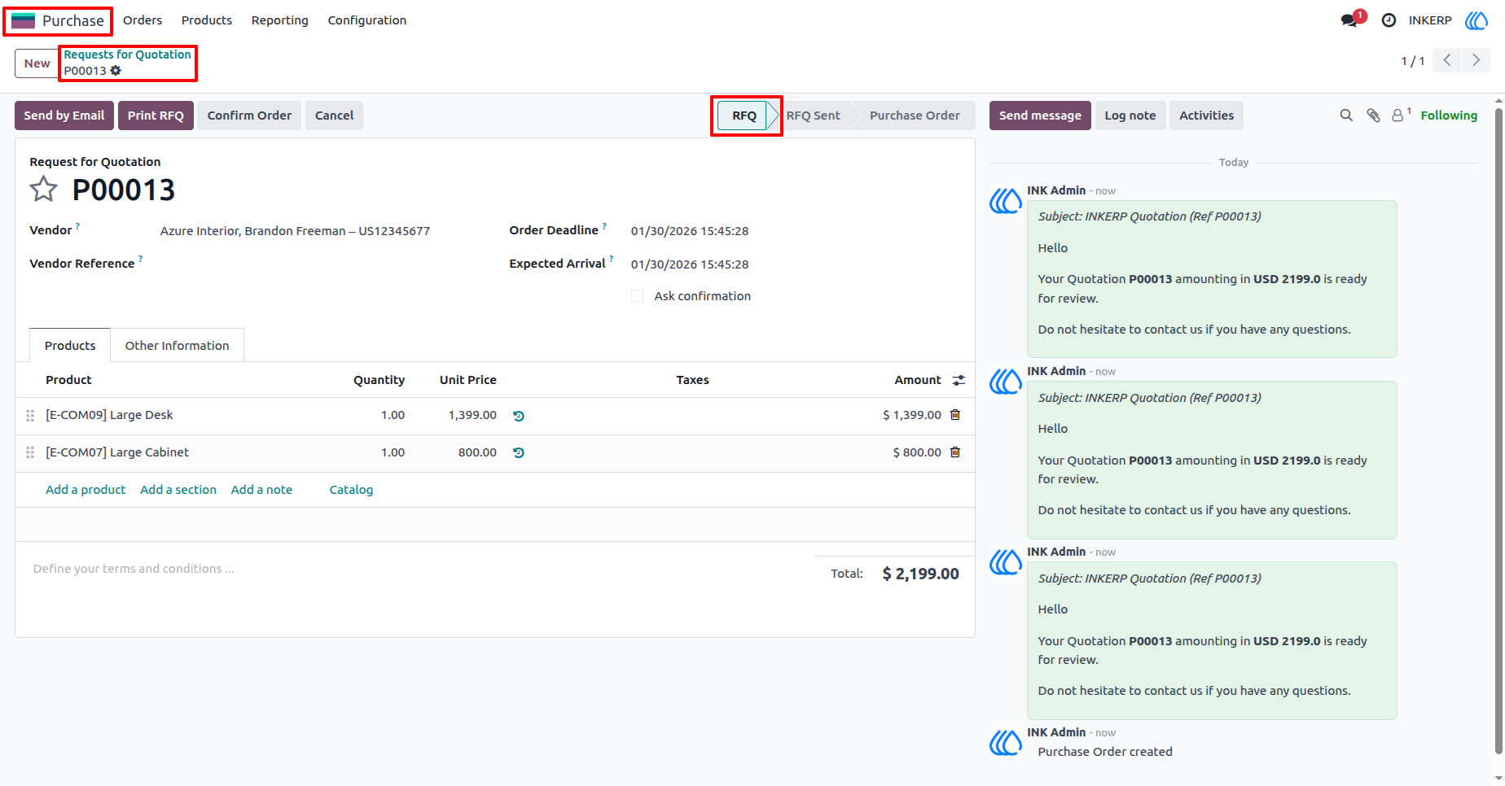
Task: Grab Large Desk row drag handle
Action: [x=30, y=416]
